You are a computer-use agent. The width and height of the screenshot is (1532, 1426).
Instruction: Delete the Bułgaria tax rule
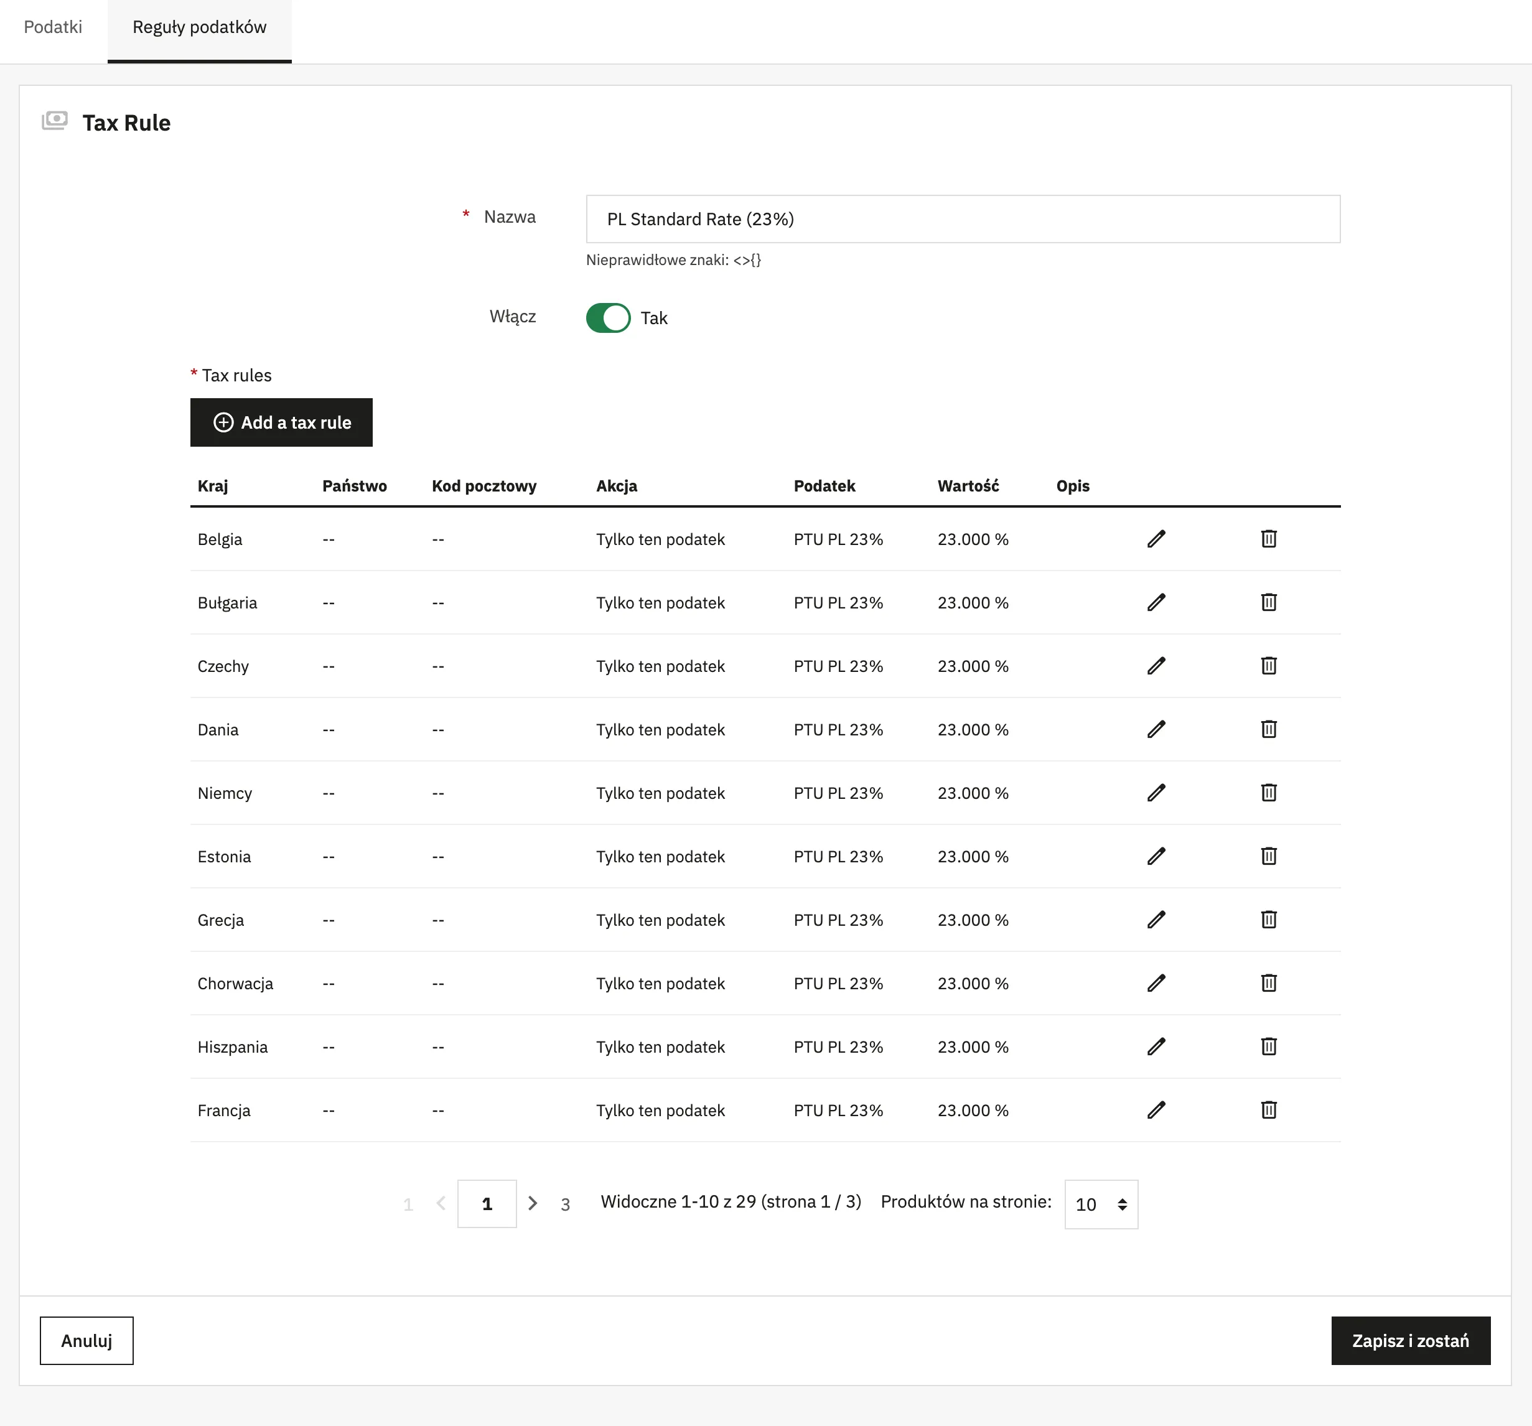1268,602
